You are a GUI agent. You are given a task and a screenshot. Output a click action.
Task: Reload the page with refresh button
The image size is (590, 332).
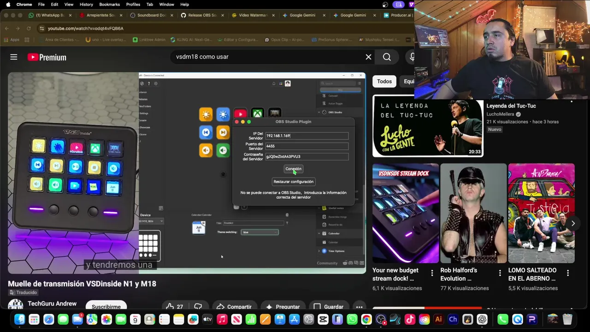point(29,28)
